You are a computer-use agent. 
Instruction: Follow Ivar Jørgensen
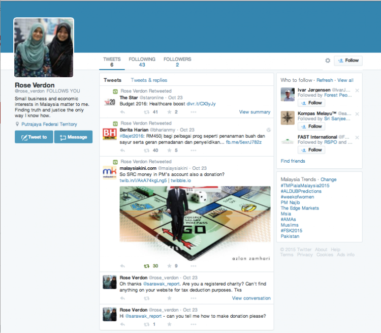[311, 103]
